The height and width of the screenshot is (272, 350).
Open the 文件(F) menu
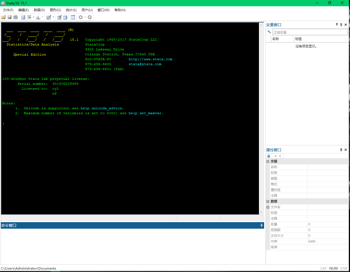coord(8,10)
